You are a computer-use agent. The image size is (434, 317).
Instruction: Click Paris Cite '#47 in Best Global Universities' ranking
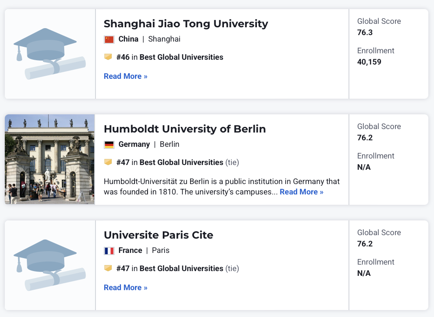point(178,268)
